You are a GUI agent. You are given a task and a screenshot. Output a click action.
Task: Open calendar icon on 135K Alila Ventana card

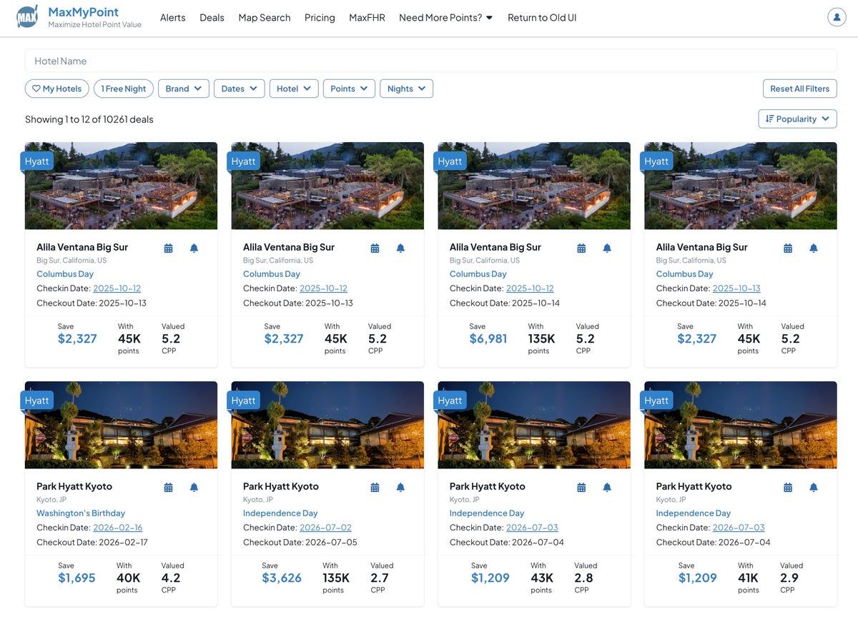581,248
